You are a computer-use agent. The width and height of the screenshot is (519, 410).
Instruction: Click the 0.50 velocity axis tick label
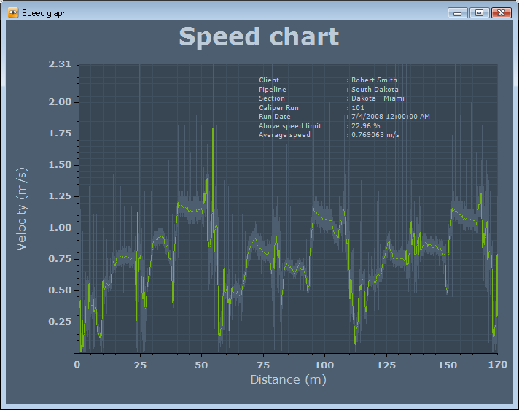click(x=60, y=290)
